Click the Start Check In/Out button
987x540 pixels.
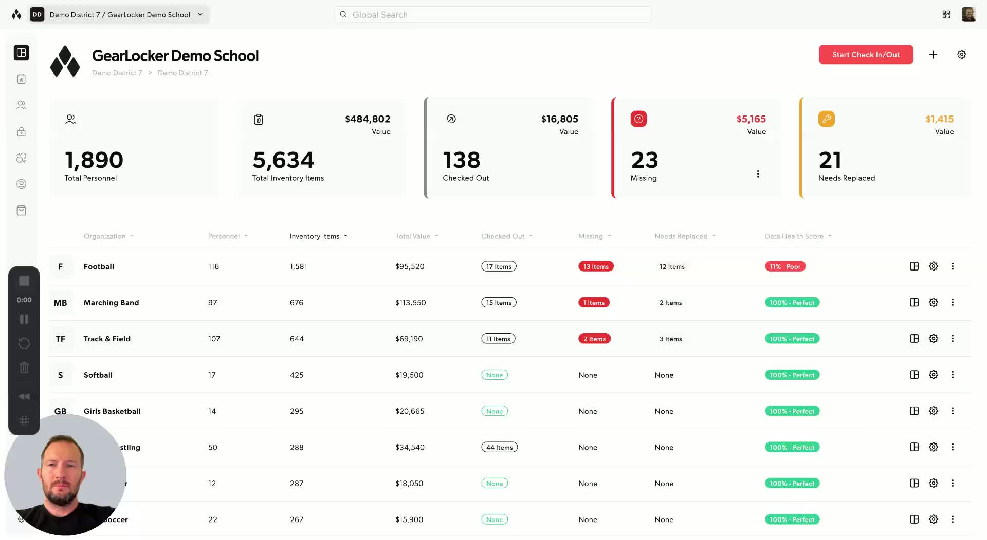866,54
